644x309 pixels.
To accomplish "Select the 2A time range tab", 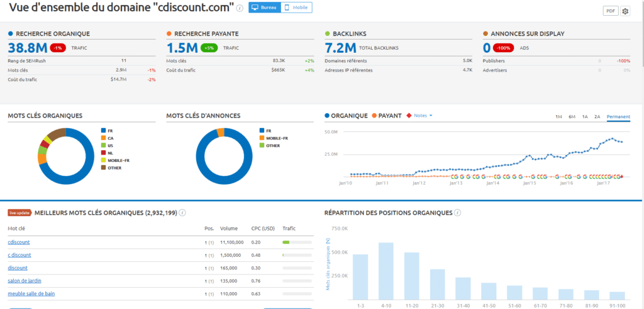I will pos(597,117).
